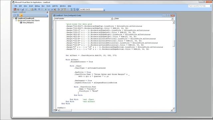
Task: Open the Insert menu
Action: pos(31,6)
